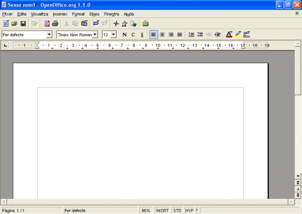
Task: Click the 85% zoom field in status bar
Action: point(146,210)
